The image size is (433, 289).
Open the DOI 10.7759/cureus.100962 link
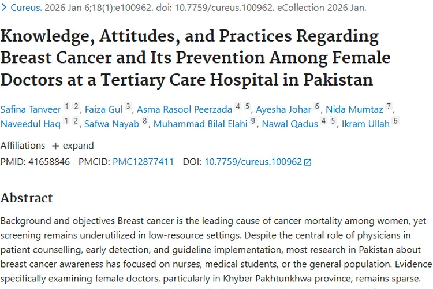point(253,162)
